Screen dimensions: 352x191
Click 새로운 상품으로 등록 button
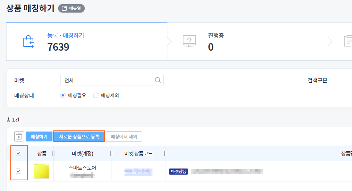tap(79, 136)
